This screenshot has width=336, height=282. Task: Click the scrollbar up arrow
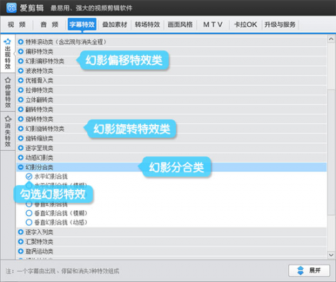(x=331, y=40)
